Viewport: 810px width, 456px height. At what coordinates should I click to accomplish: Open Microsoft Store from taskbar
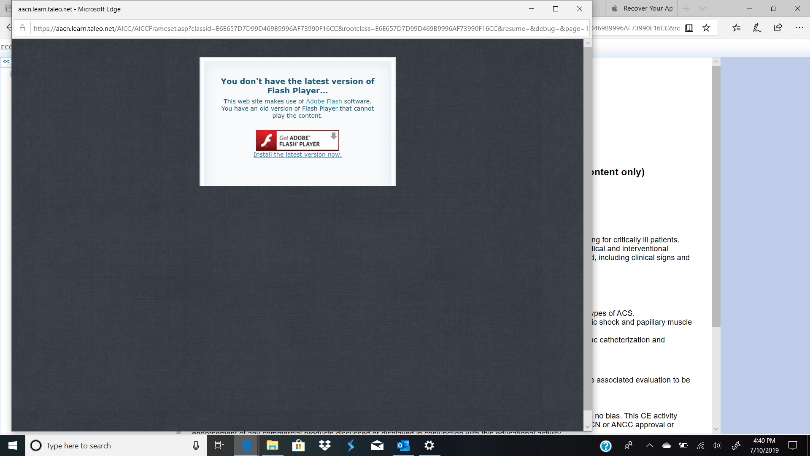coord(298,445)
